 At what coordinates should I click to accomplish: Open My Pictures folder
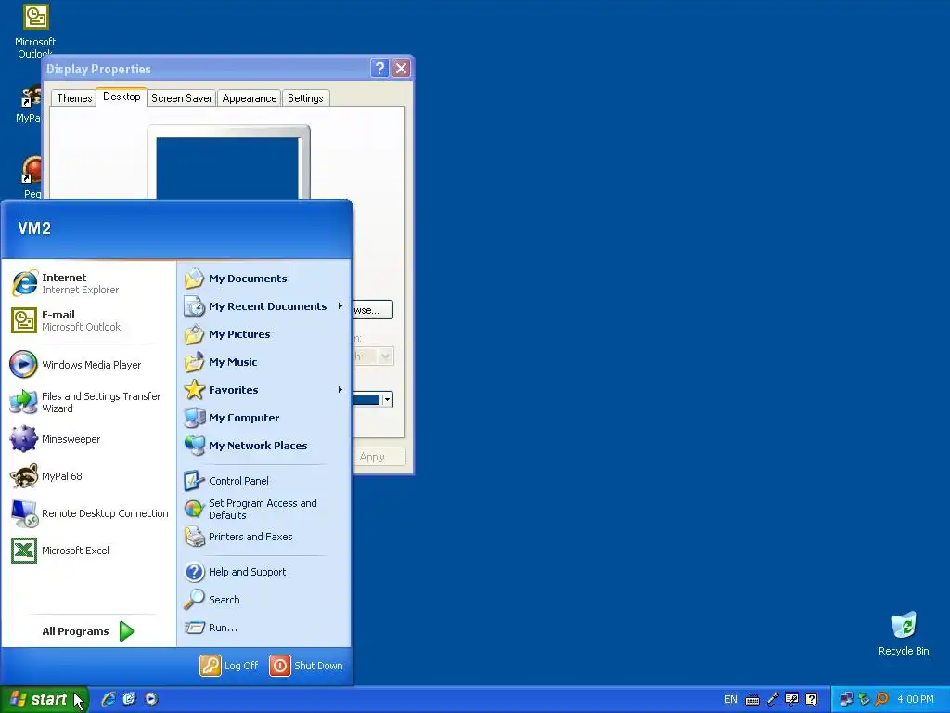[264, 334]
